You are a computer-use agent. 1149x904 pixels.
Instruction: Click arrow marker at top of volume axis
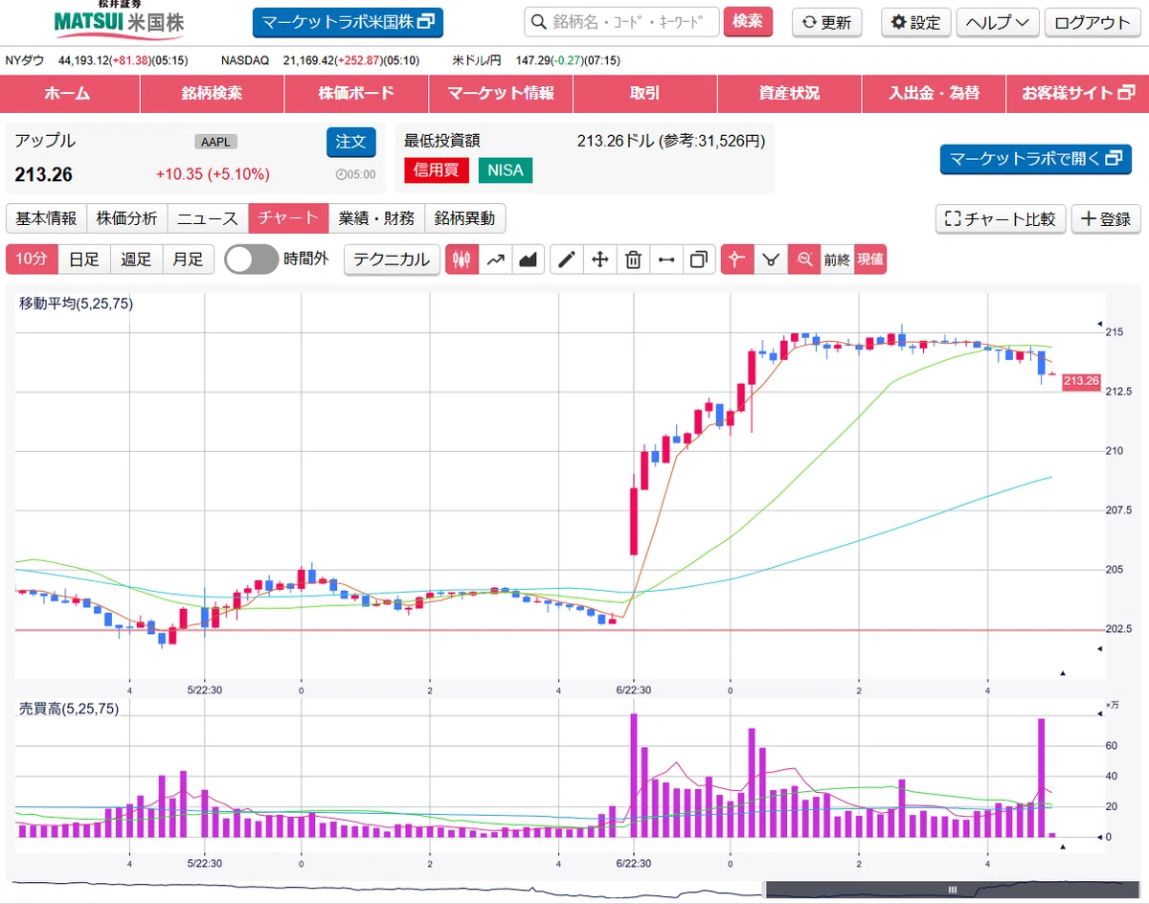tap(1099, 712)
